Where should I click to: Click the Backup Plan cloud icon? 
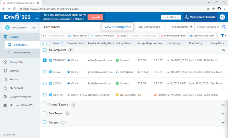[5, 62]
